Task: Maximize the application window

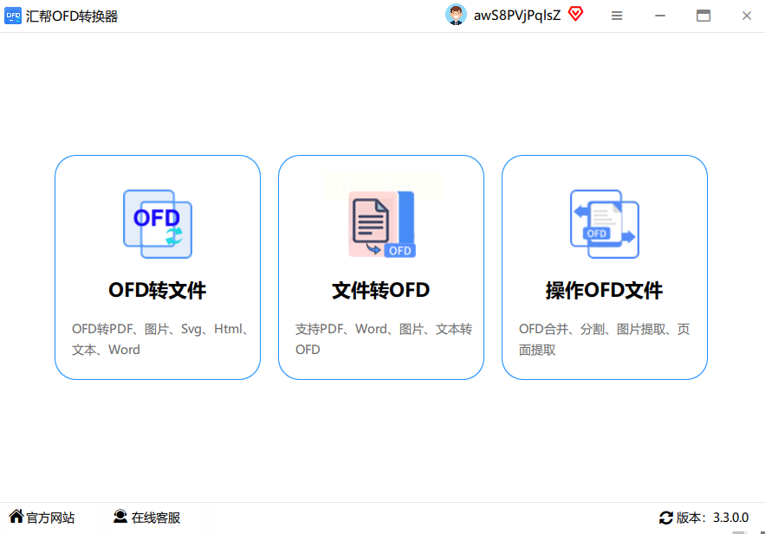Action: pyautogui.click(x=703, y=16)
